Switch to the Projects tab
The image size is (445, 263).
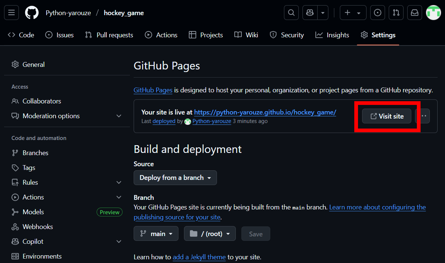206,35
